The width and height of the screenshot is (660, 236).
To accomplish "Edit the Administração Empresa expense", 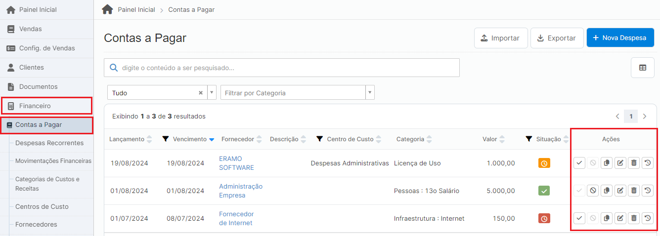I will point(620,191).
